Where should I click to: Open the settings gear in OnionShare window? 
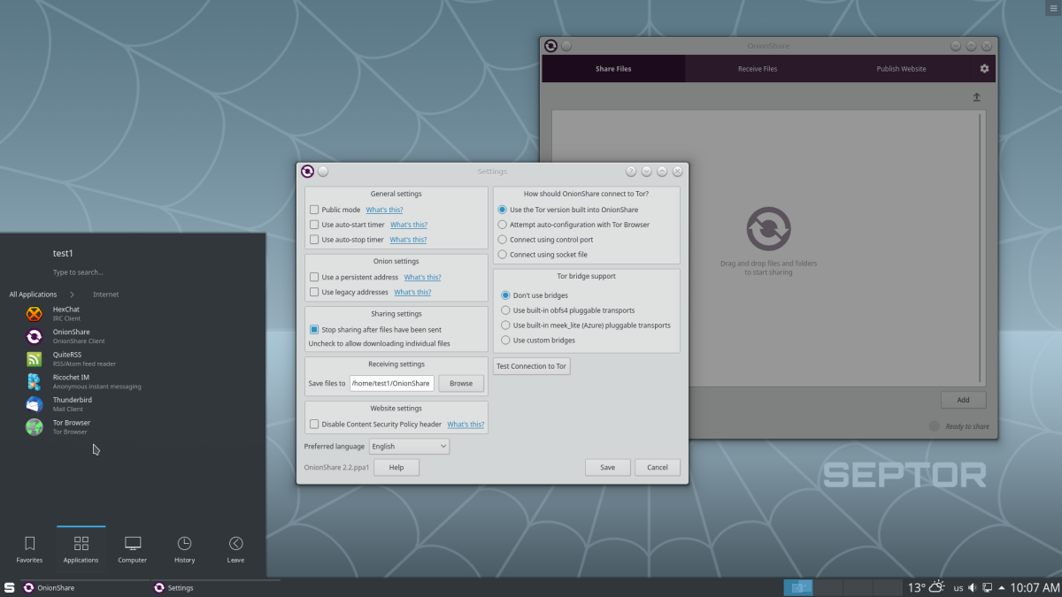click(x=984, y=69)
